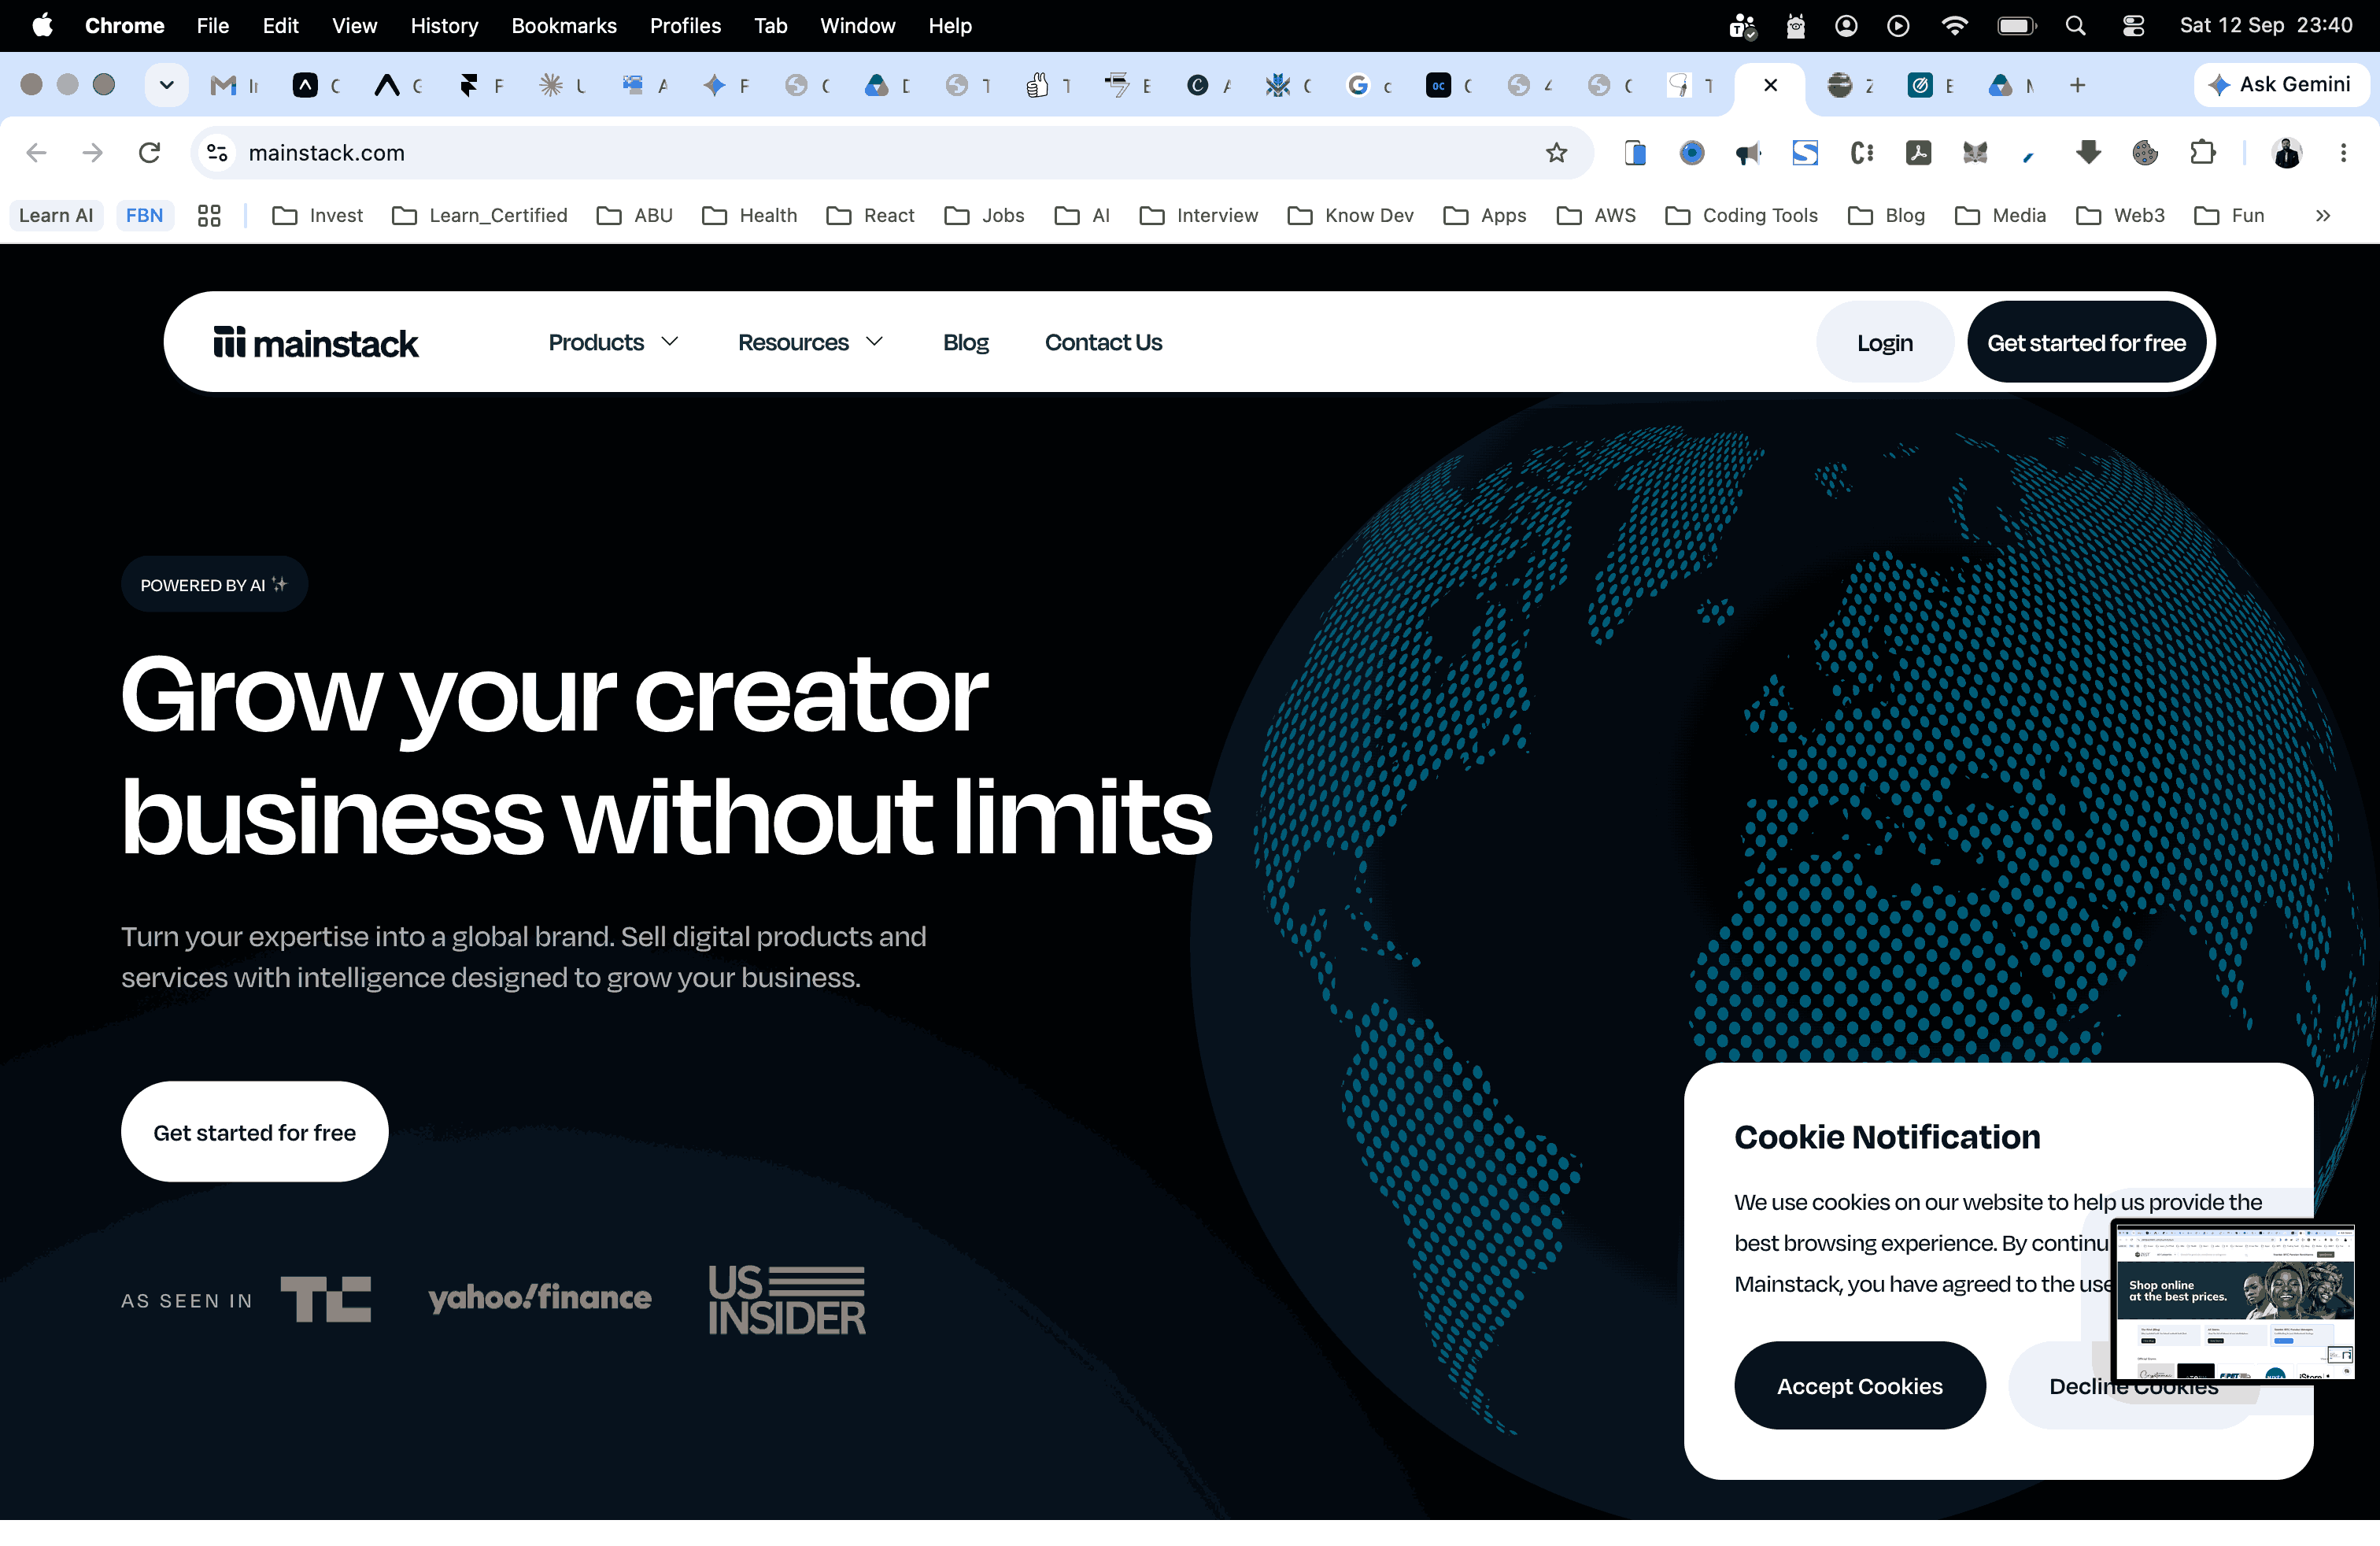Image resolution: width=2380 pixels, height=1546 pixels.
Task: Go back to previous page
Action: 37,153
